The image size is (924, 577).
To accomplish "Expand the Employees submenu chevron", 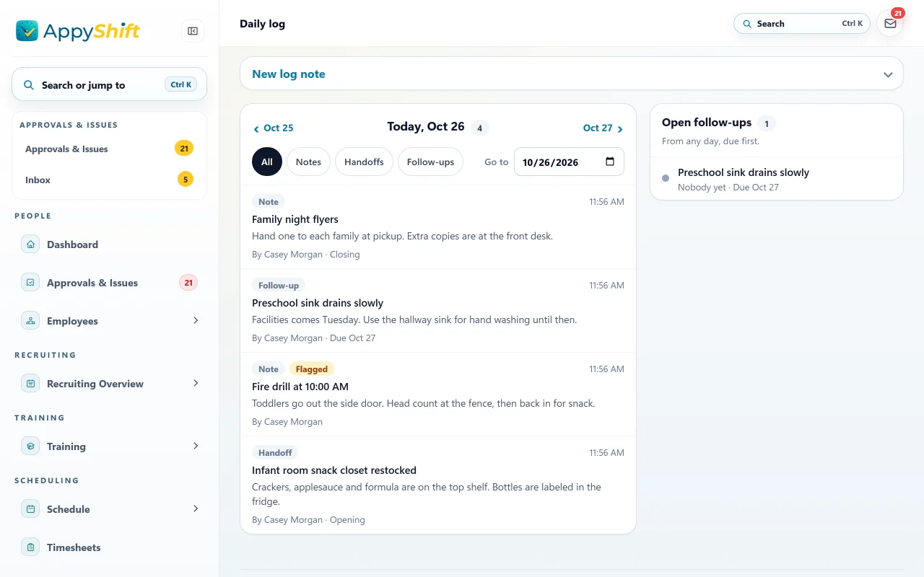I will [x=196, y=320].
